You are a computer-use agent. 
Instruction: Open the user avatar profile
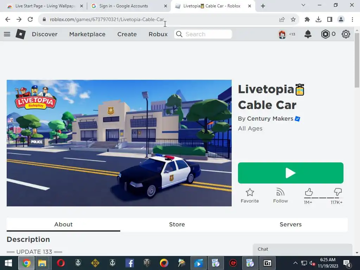click(x=282, y=34)
